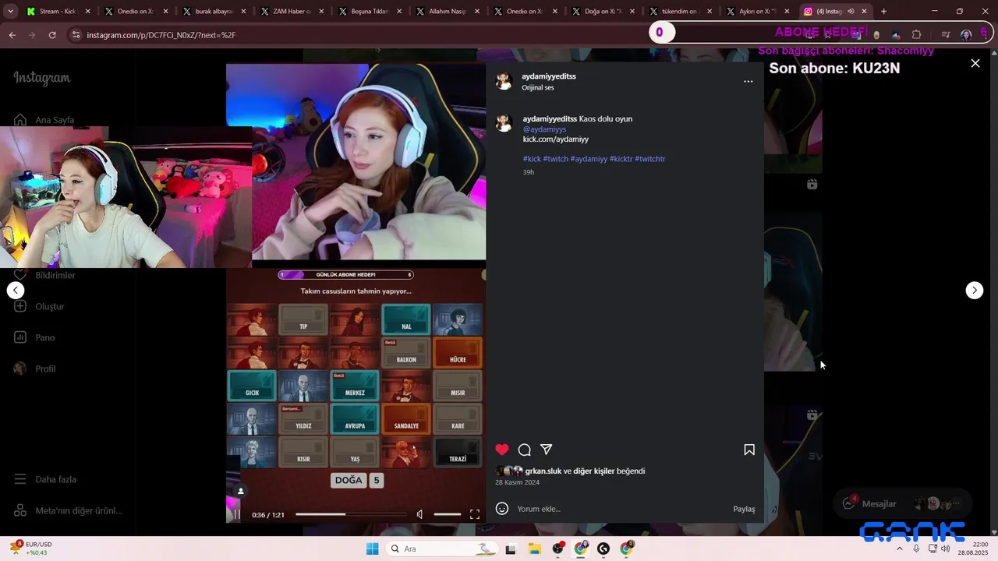
Task: Close the post overlay with X
Action: pos(975,63)
